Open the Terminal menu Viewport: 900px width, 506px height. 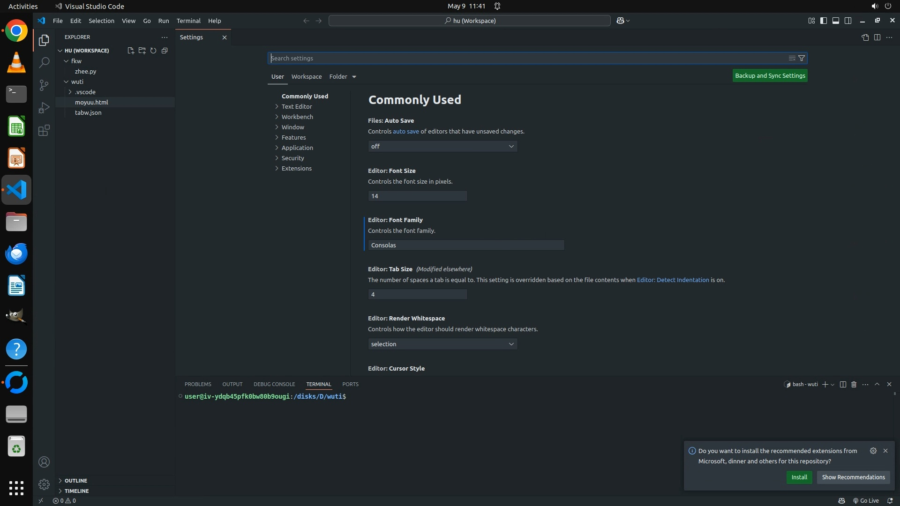pos(188,21)
